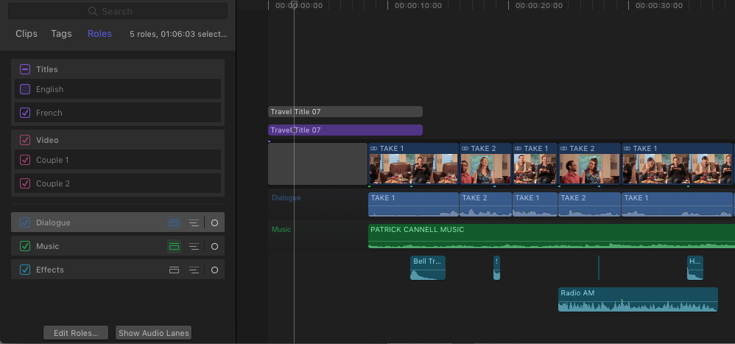Image resolution: width=735 pixels, height=344 pixels.
Task: Click the index Search field
Action: click(x=118, y=11)
